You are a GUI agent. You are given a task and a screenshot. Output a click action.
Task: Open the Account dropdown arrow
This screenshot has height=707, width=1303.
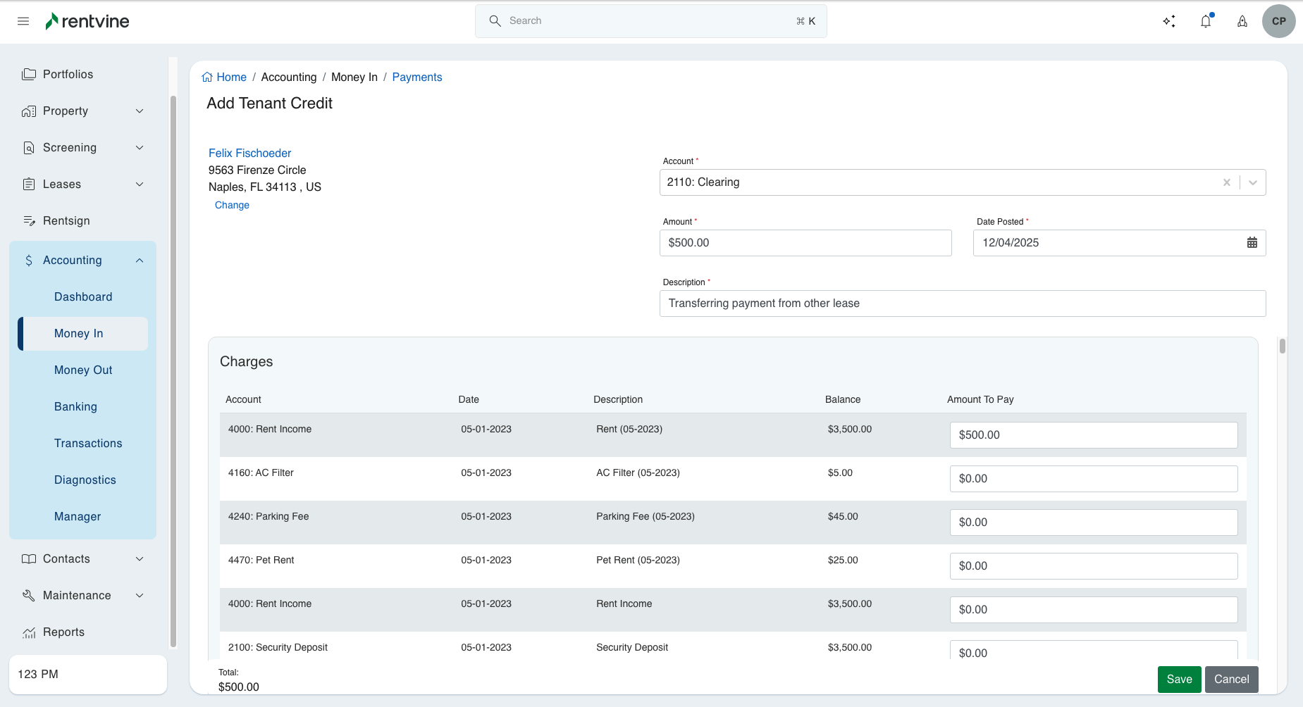point(1252,182)
